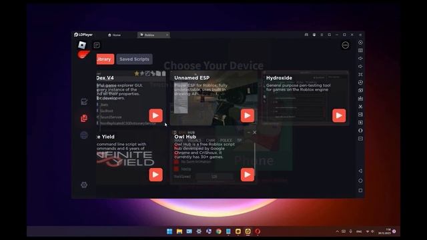Decrease volume in LDPlayer side toolbar
This screenshot has width=427, height=240.
tap(360, 67)
